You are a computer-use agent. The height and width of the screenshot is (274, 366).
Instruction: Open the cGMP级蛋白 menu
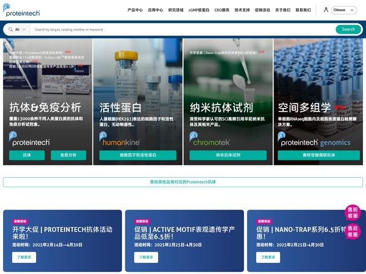[199, 10]
